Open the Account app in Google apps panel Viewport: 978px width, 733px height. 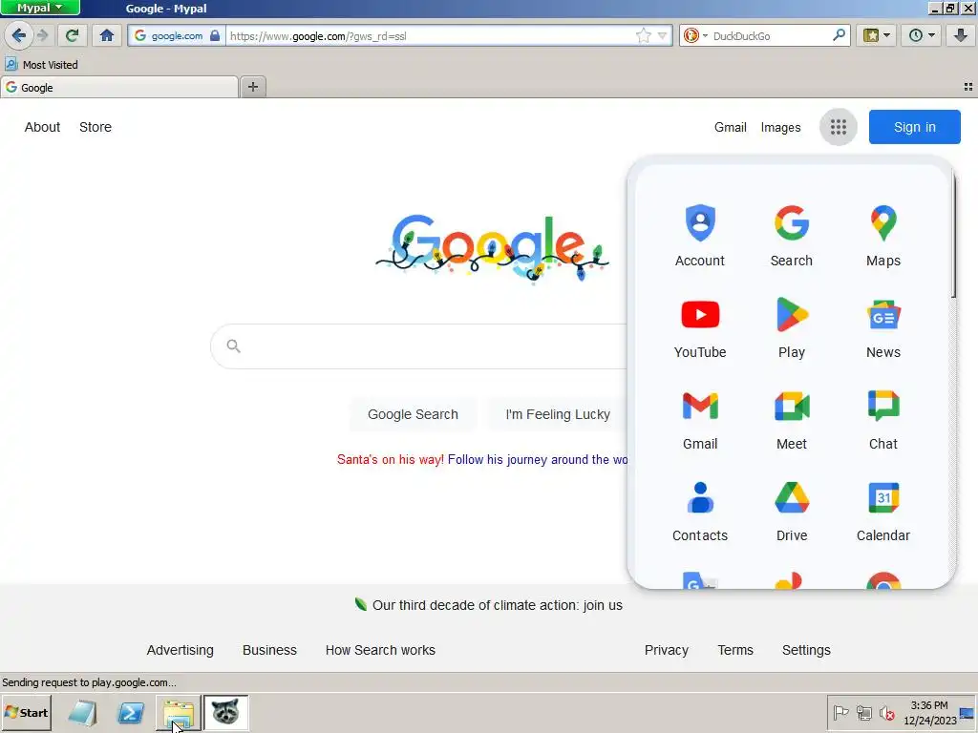(x=700, y=236)
